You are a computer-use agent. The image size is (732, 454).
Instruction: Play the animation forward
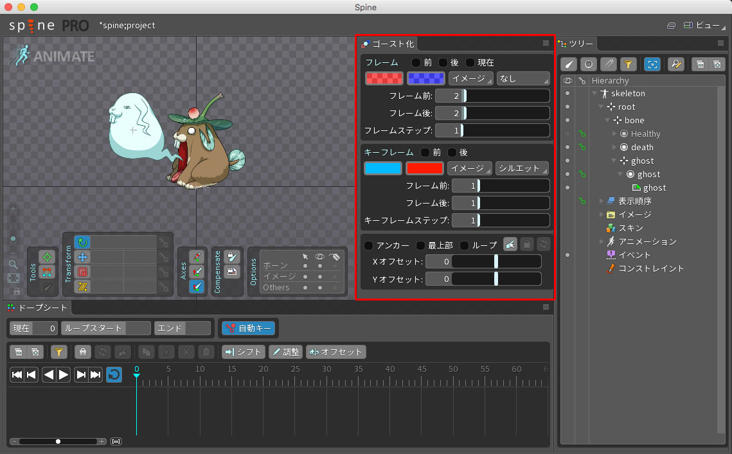click(64, 374)
